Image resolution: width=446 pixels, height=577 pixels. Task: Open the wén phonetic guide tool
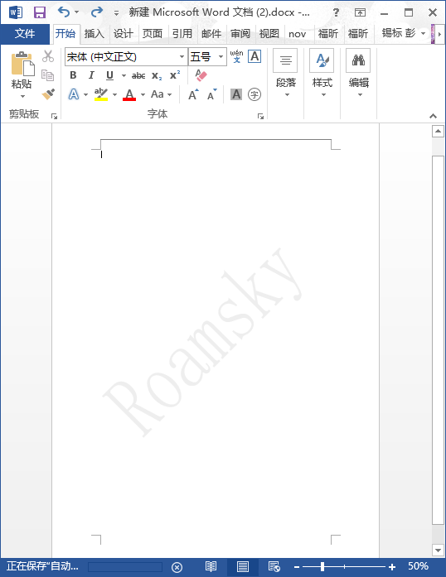click(x=236, y=56)
